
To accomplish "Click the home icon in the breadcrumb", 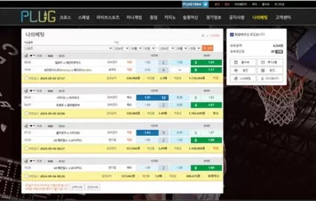I will point(203,36).
